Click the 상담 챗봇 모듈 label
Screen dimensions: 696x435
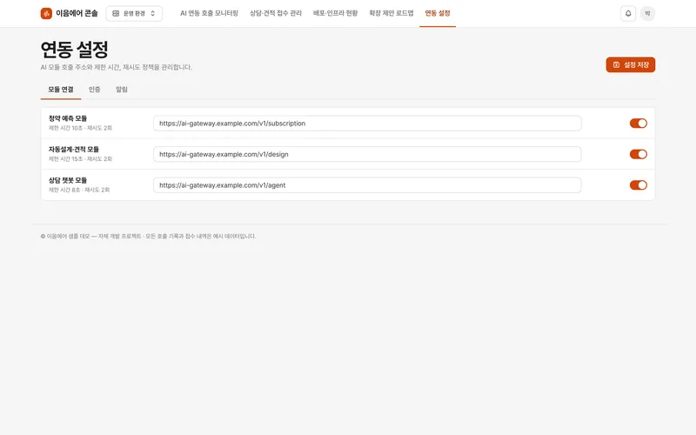pos(68,180)
